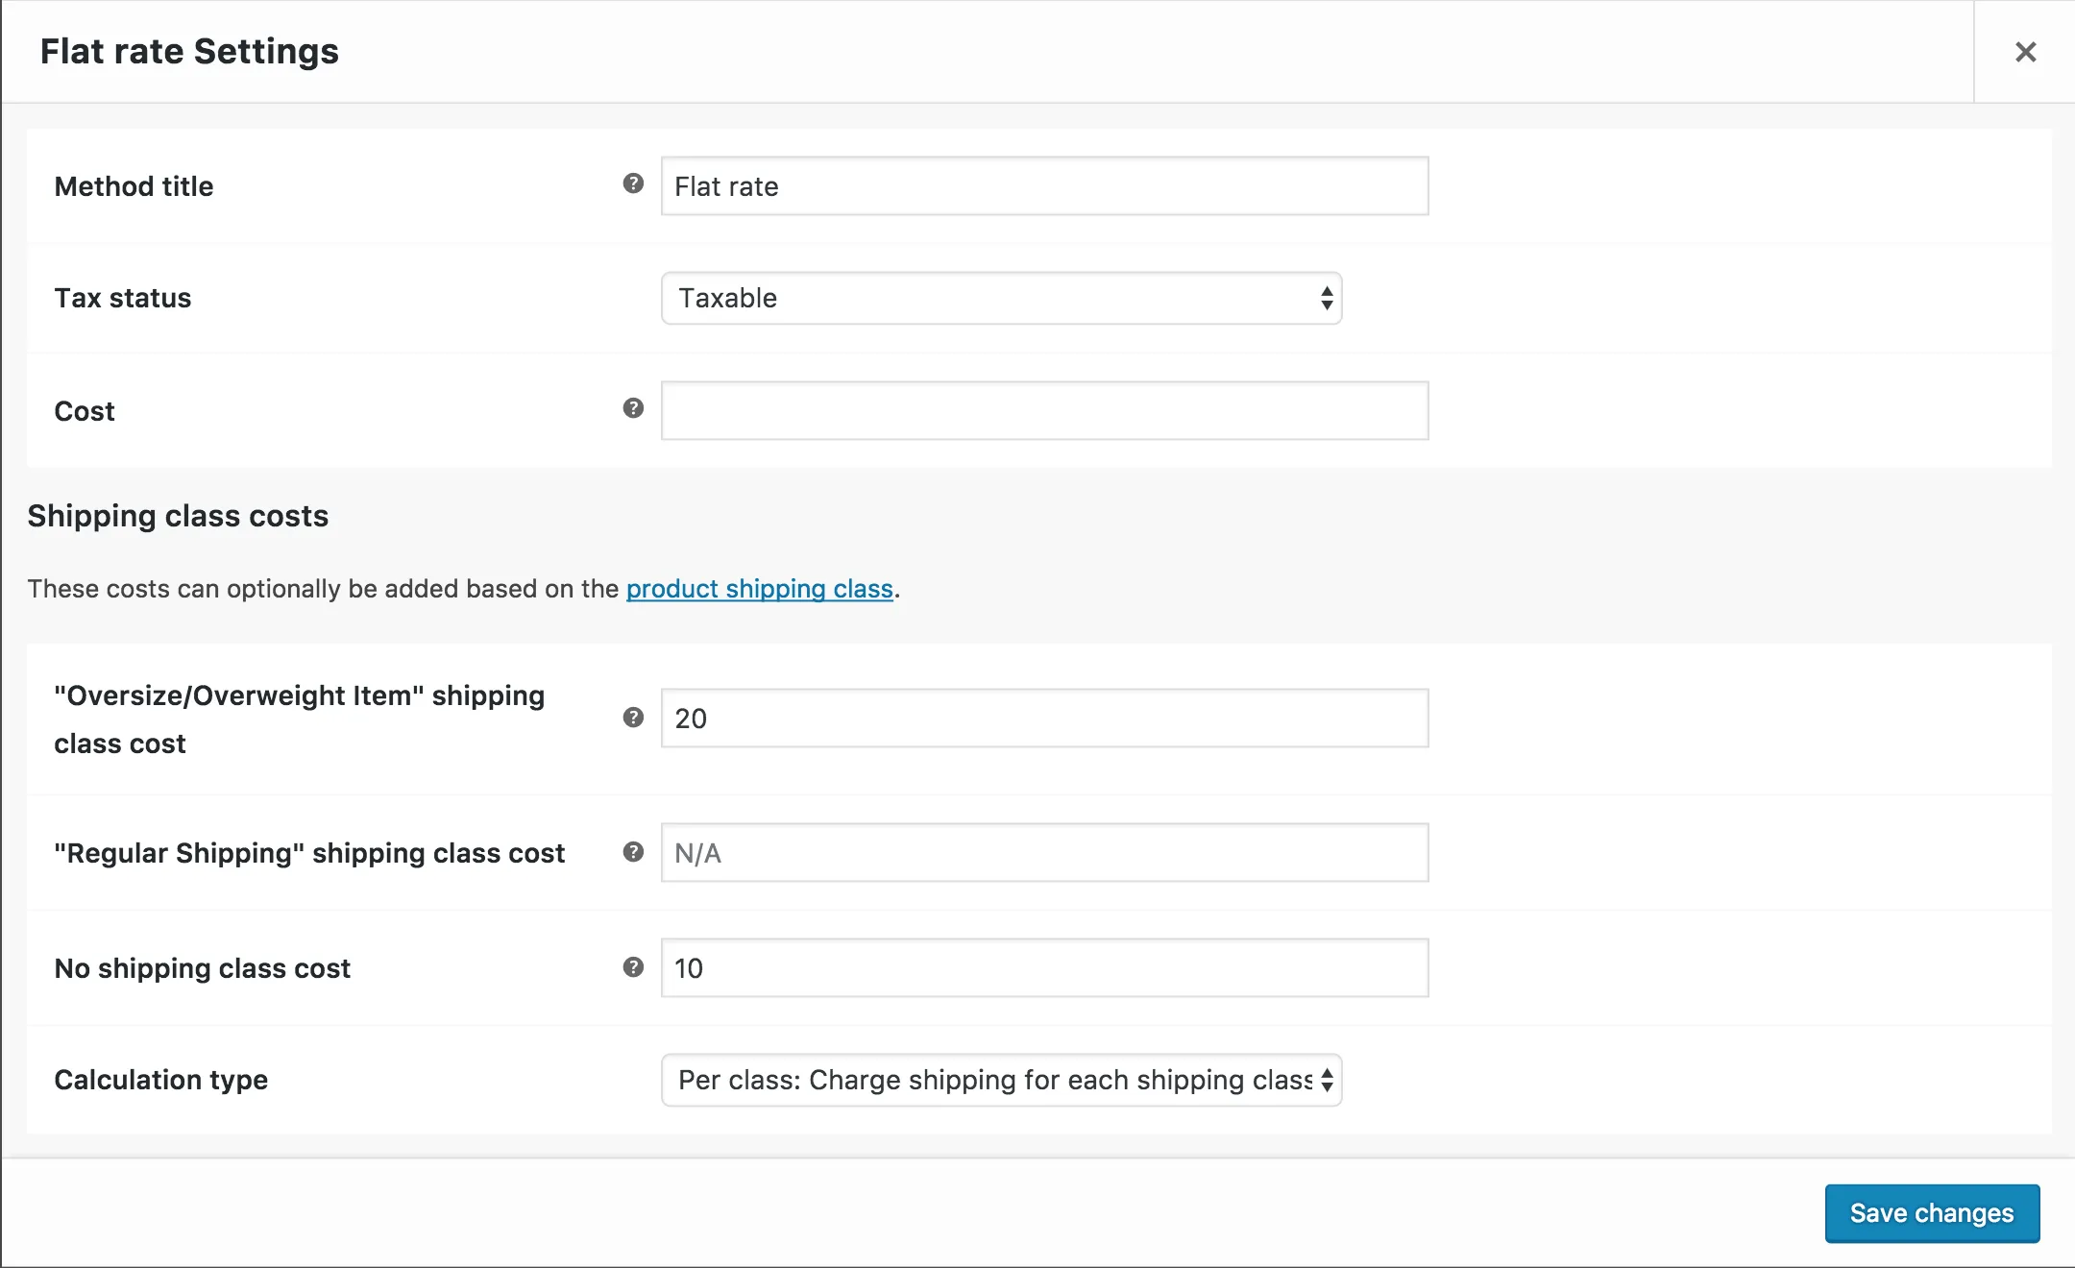Screen dimensions: 2075x1268
Task: Click the Flat rate Settings heading
Action: 189,52
